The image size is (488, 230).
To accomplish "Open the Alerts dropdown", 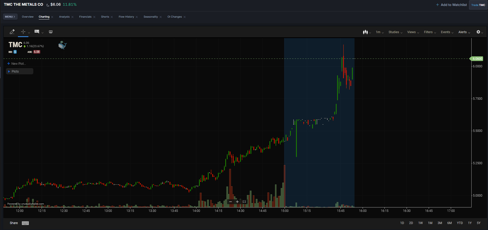I will [x=464, y=32].
